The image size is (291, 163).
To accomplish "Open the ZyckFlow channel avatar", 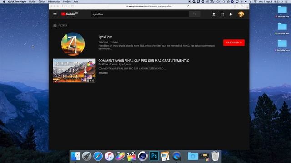I will (73, 44).
